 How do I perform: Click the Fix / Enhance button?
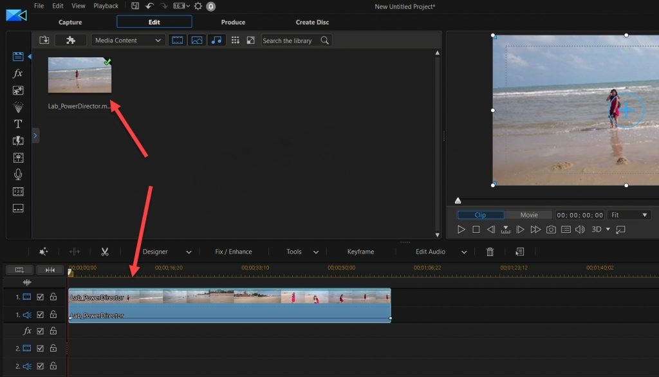click(x=234, y=251)
